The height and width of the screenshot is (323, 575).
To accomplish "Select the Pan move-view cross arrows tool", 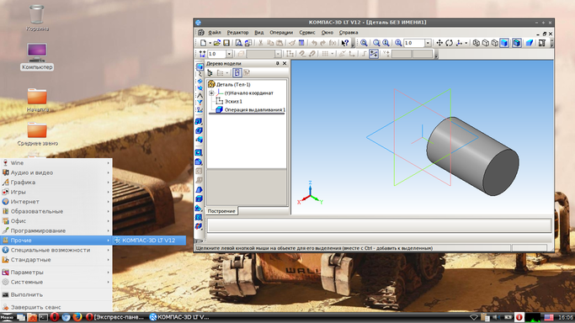I will [439, 43].
